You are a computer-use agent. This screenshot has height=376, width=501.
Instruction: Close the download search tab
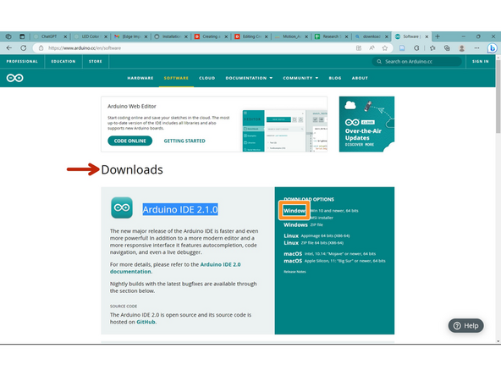click(x=386, y=36)
